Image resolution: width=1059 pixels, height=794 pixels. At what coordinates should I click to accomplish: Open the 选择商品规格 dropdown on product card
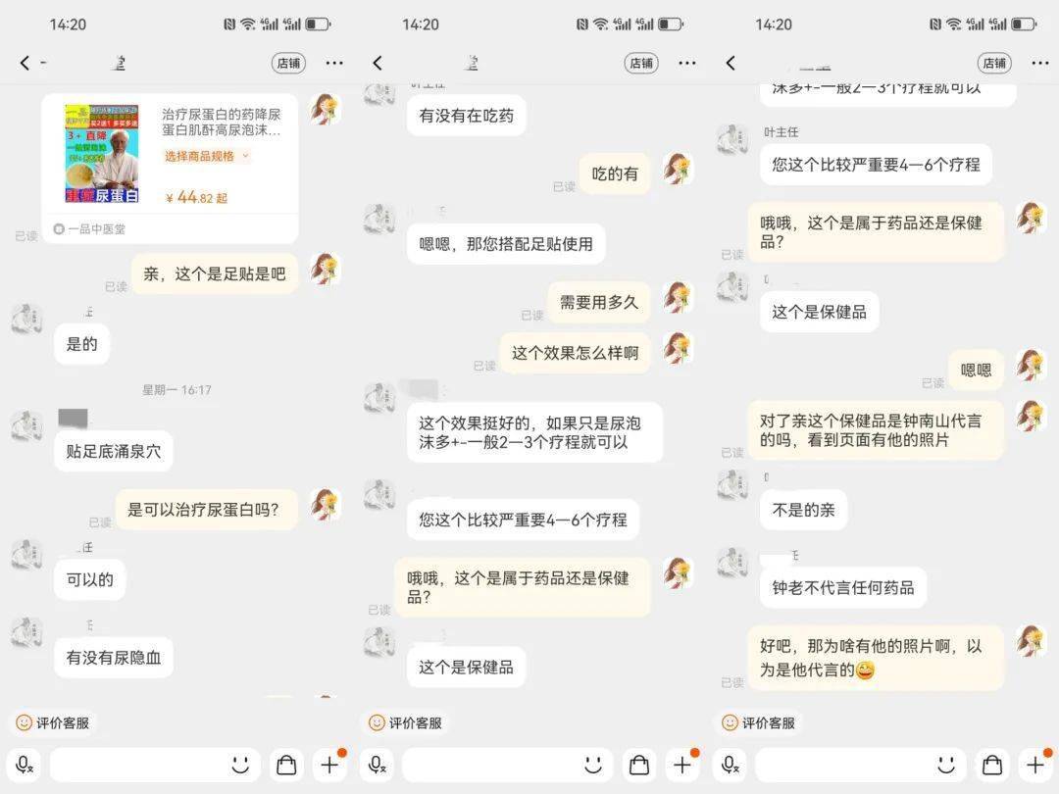(207, 156)
